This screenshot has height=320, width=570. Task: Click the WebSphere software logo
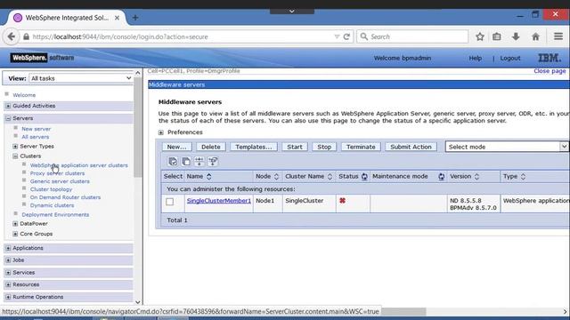pos(42,58)
